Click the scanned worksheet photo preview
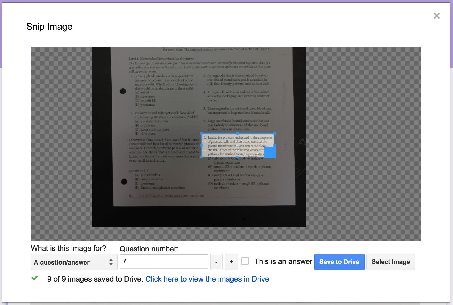 click(x=199, y=137)
